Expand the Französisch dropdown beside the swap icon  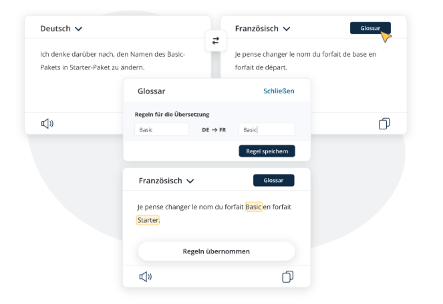263,29
